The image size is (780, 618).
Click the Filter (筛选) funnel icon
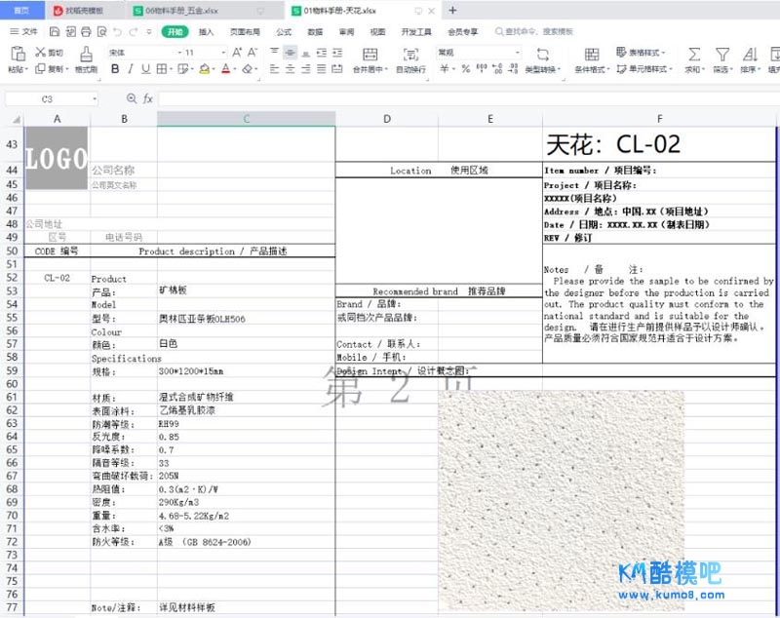(721, 53)
